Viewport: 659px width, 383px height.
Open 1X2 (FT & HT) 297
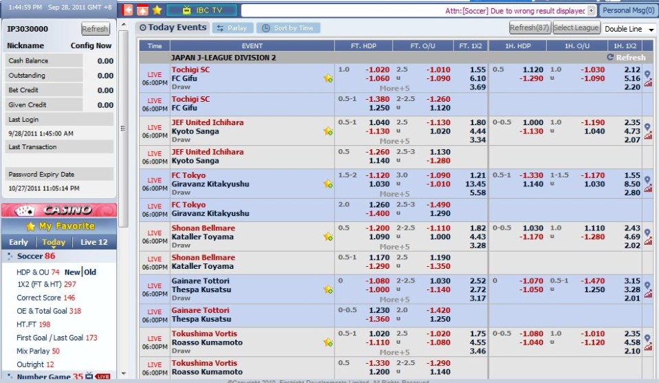(x=47, y=284)
